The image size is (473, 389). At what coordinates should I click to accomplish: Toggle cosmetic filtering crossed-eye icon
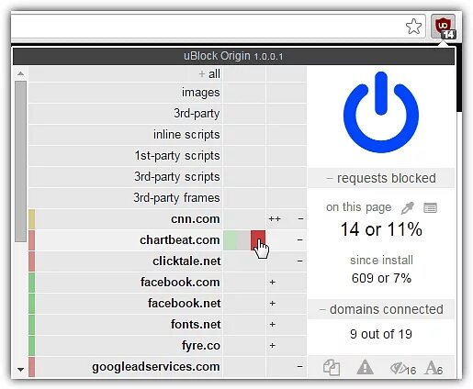(402, 368)
